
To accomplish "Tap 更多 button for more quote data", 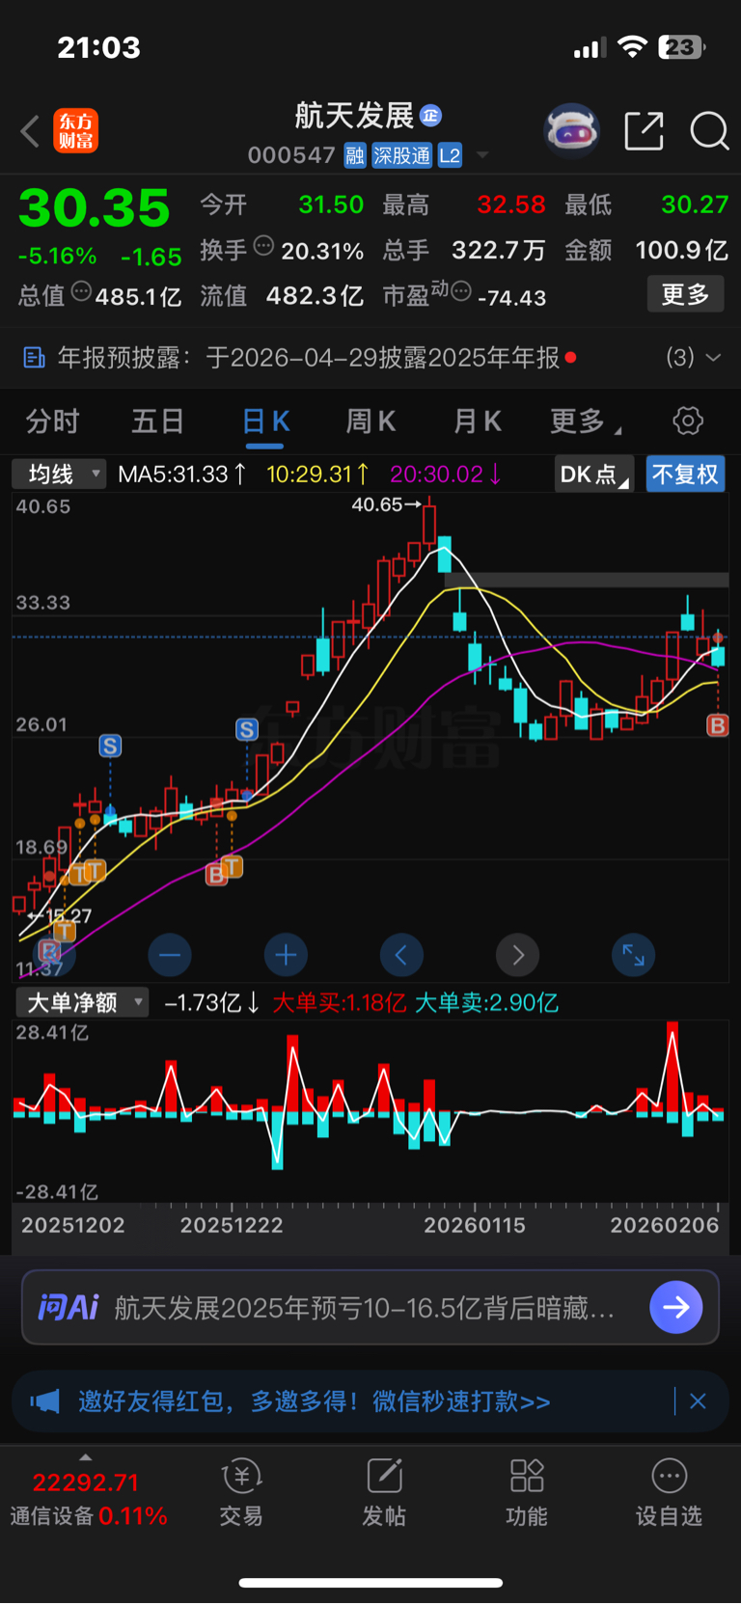I will pos(685,294).
